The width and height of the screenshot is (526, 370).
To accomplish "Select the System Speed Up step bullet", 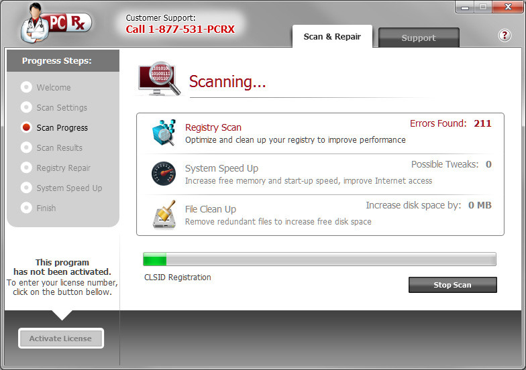I will coord(26,188).
